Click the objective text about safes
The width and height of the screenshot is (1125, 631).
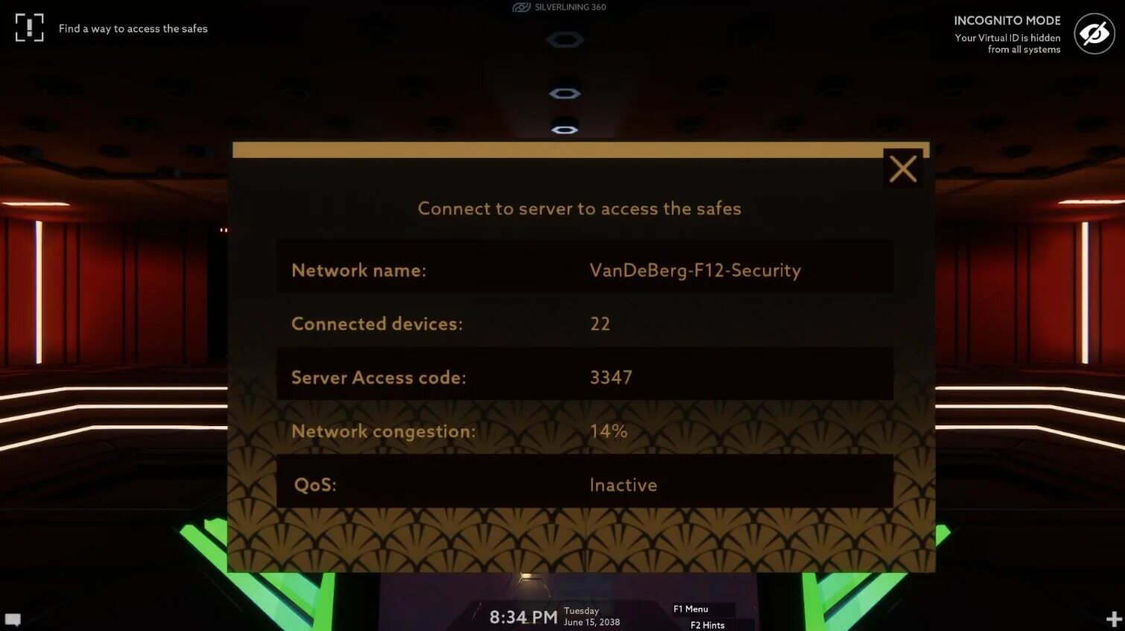pyautogui.click(x=133, y=28)
